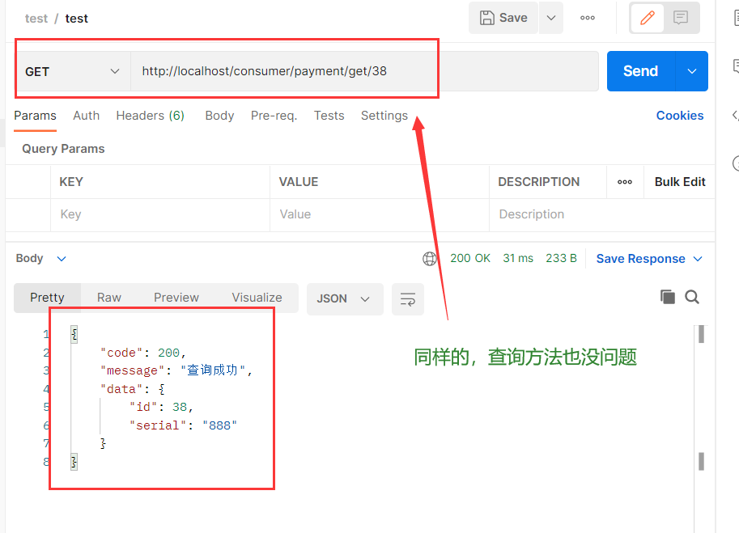Go to the Pre-req. tab

(274, 116)
